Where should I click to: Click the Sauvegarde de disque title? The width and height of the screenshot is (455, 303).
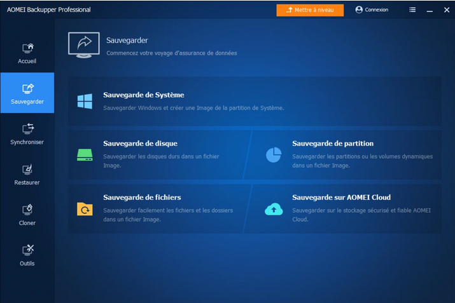pyautogui.click(x=140, y=144)
